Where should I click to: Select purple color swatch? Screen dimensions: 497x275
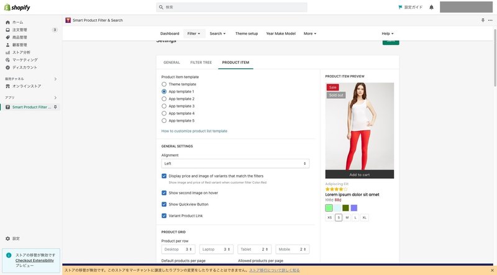point(353,208)
